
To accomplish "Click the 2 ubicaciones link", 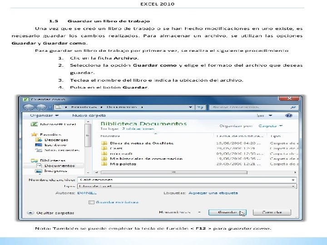I will point(138,129).
